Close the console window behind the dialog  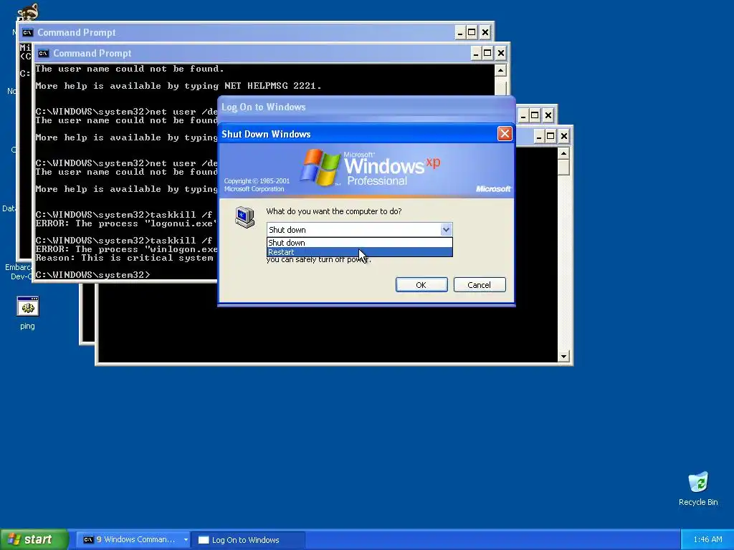click(548, 115)
